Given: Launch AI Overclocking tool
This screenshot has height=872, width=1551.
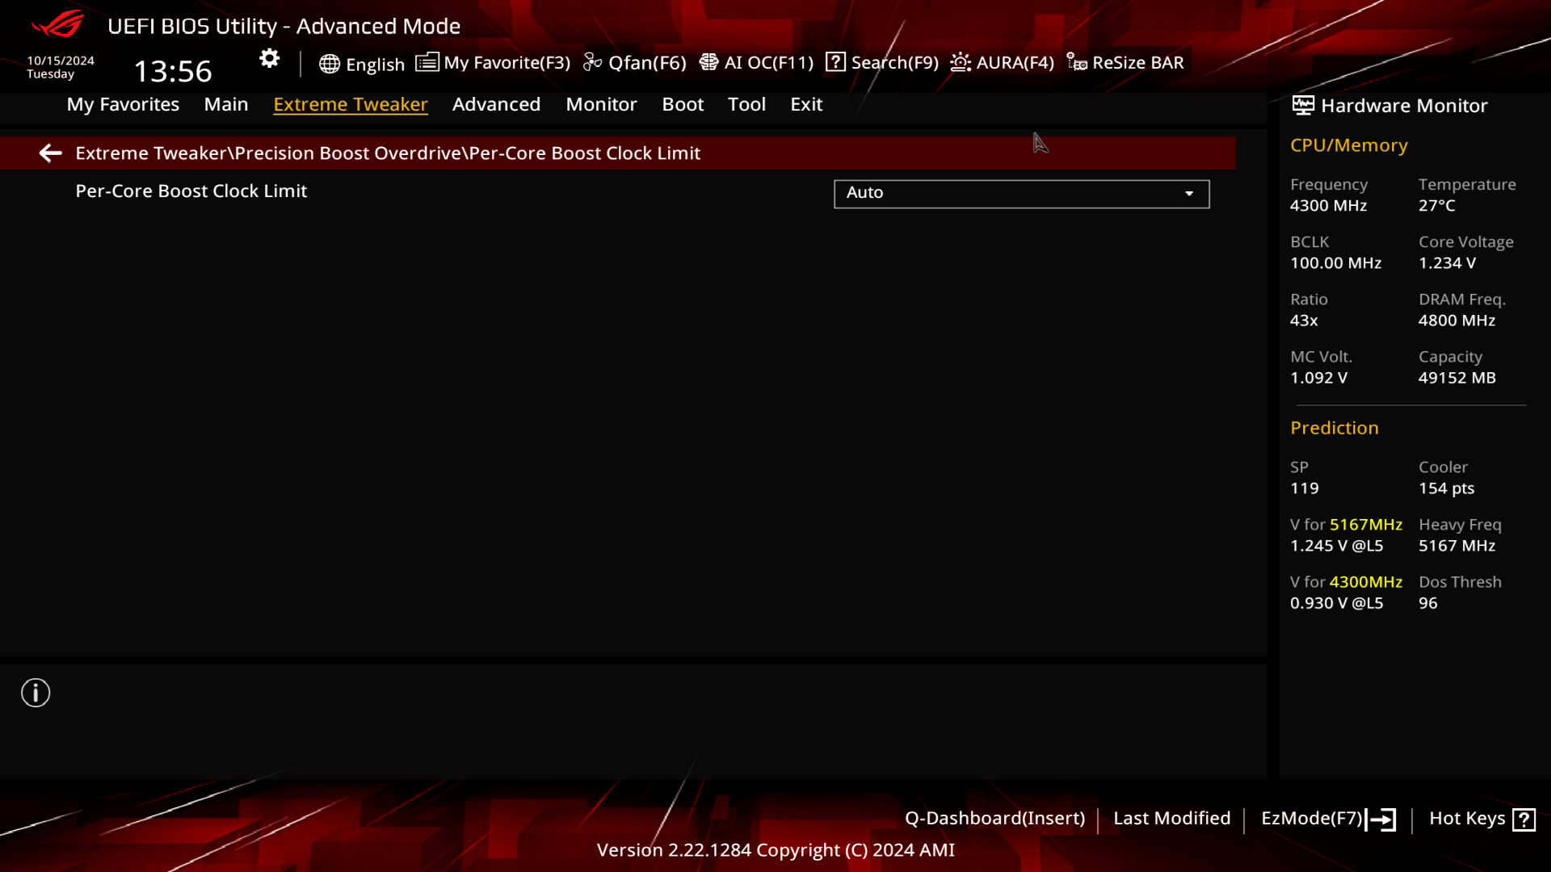Looking at the screenshot, I should tap(758, 61).
